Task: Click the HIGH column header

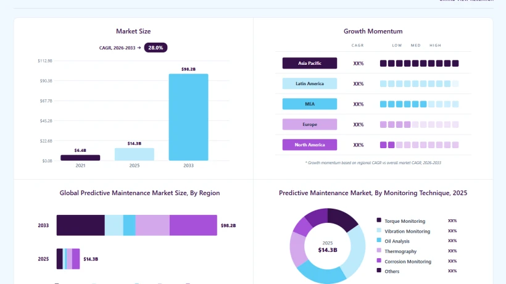Action: coord(435,46)
